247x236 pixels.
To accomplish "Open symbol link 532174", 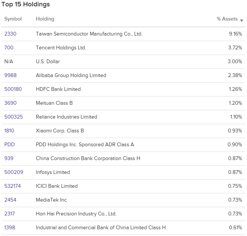I will point(12,186).
